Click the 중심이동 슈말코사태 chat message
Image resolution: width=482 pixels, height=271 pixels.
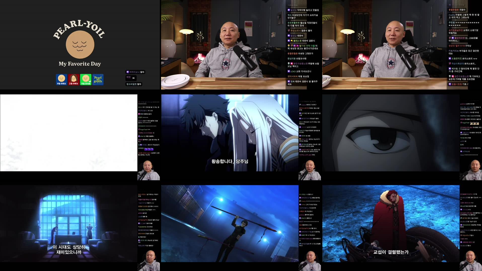point(296,59)
